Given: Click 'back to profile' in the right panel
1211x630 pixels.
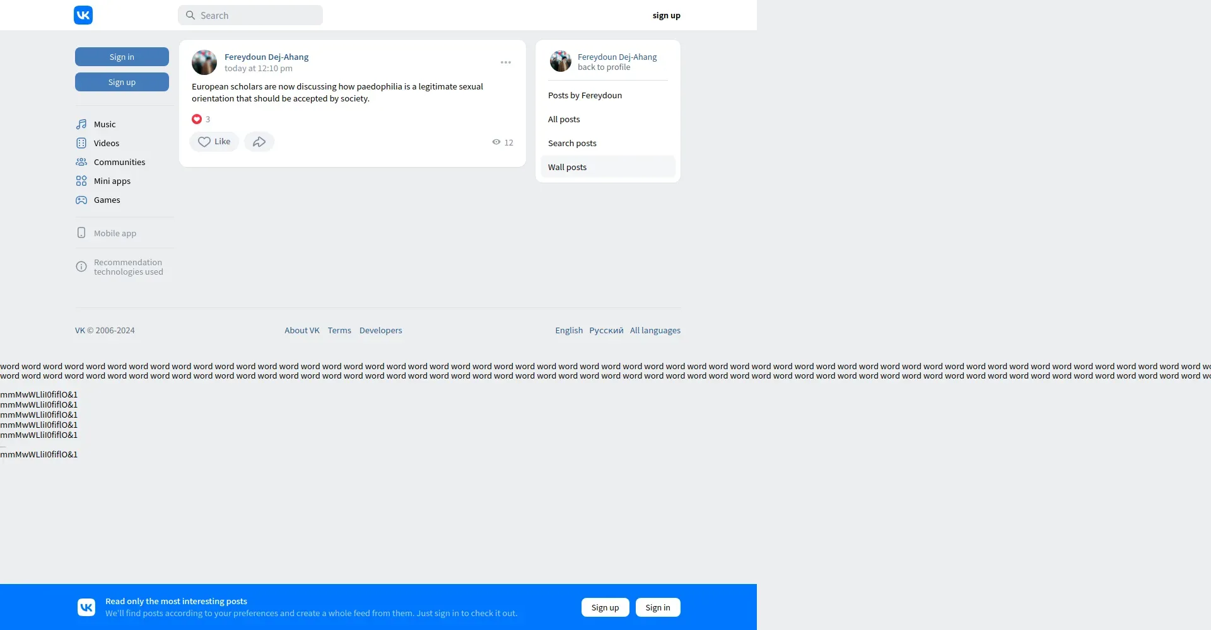Looking at the screenshot, I should coord(604,67).
